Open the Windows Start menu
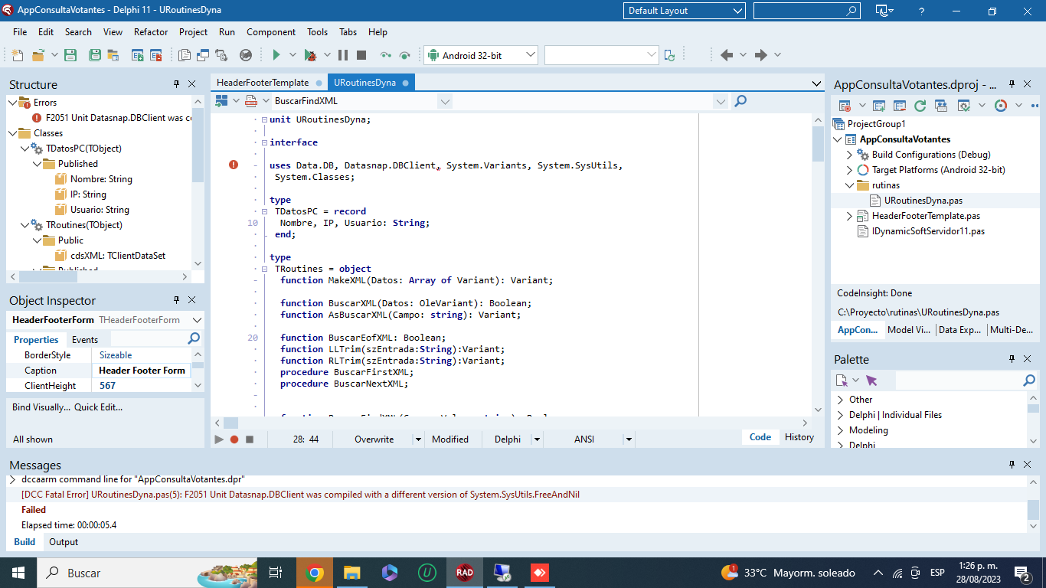This screenshot has width=1046, height=588. click(18, 573)
